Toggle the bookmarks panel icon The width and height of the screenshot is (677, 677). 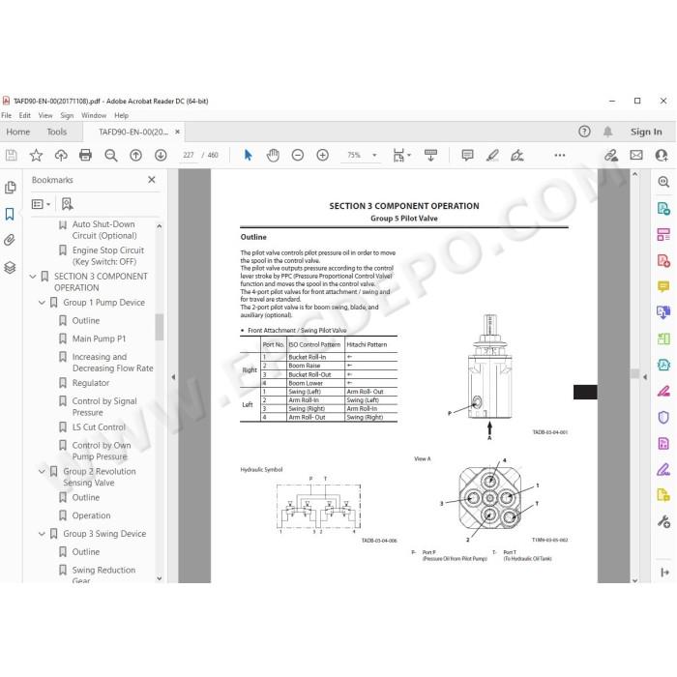(x=10, y=214)
